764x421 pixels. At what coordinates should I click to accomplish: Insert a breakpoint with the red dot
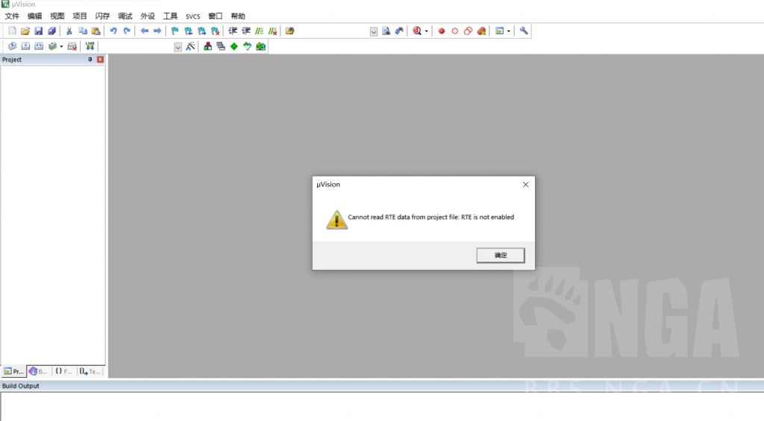(x=442, y=31)
